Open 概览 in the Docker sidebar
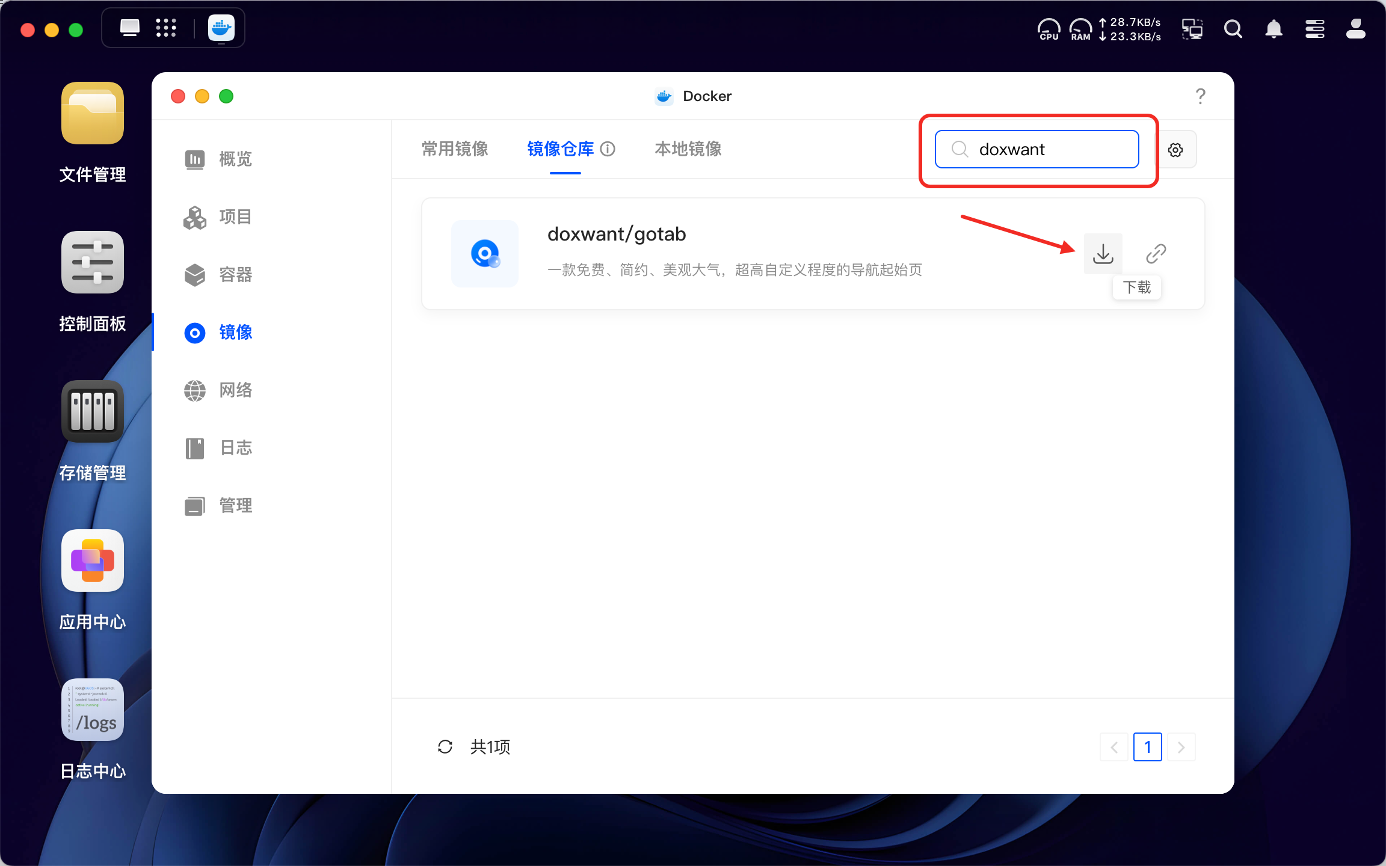 [x=218, y=159]
